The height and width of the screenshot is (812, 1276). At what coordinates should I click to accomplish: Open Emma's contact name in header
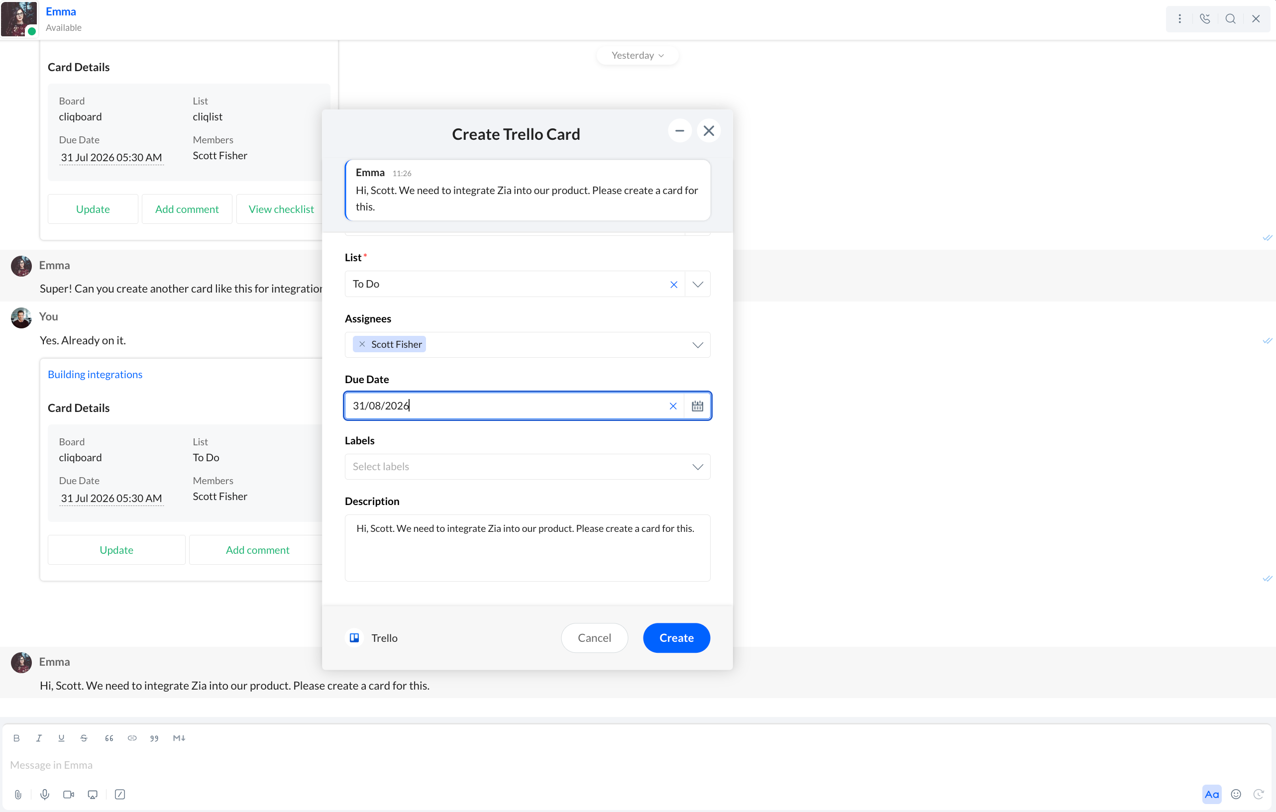[x=61, y=11]
